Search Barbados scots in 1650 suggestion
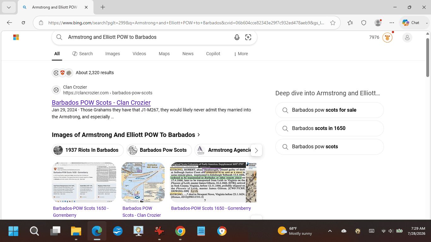The width and height of the screenshot is (431, 242). tap(330, 128)
